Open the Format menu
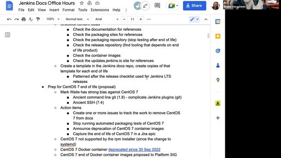The width and height of the screenshot is (281, 158). click(68, 10)
